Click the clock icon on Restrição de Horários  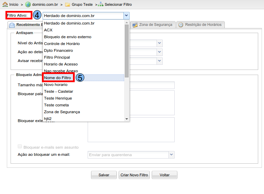click(181, 25)
